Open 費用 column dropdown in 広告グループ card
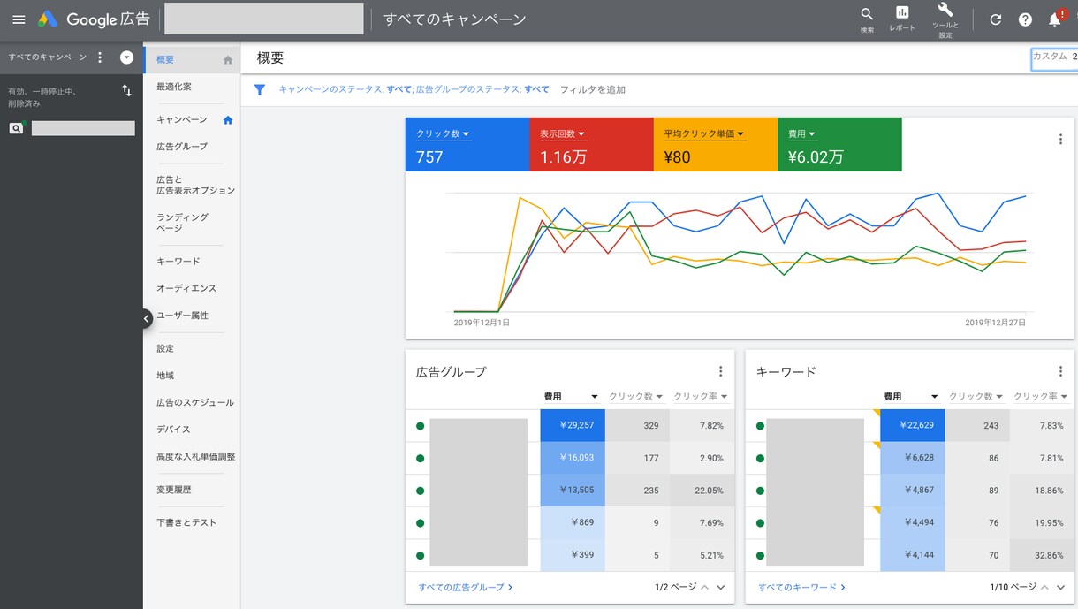Viewport: 1078px width, 609px height. coord(572,397)
